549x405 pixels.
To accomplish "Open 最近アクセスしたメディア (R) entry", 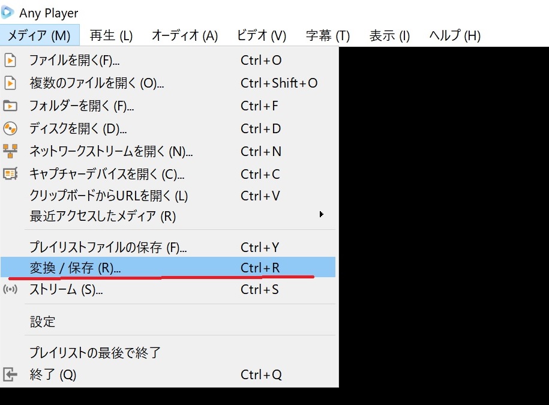I will pyautogui.click(x=168, y=216).
